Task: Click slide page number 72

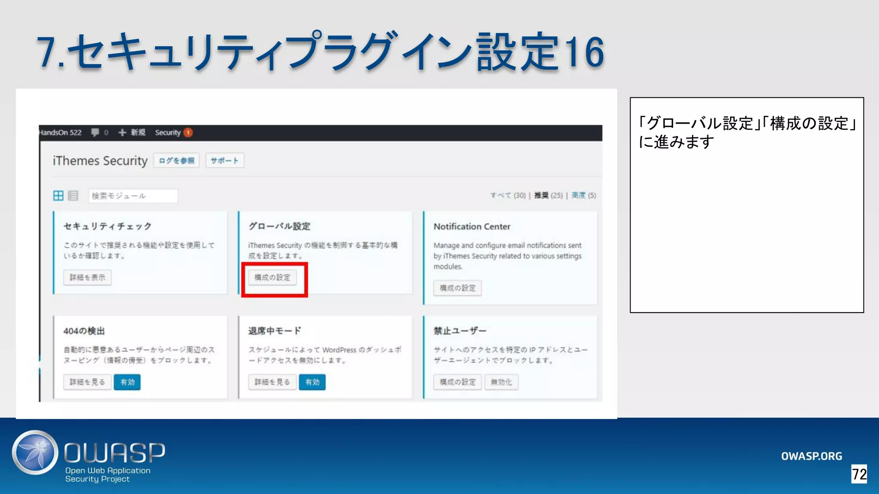Action: tap(859, 474)
